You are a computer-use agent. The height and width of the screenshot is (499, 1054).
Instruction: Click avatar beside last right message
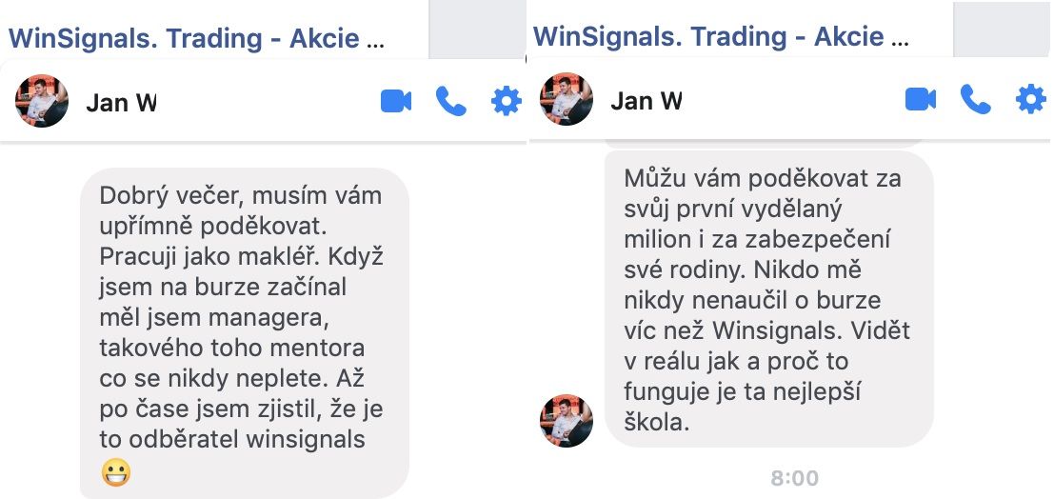566,420
